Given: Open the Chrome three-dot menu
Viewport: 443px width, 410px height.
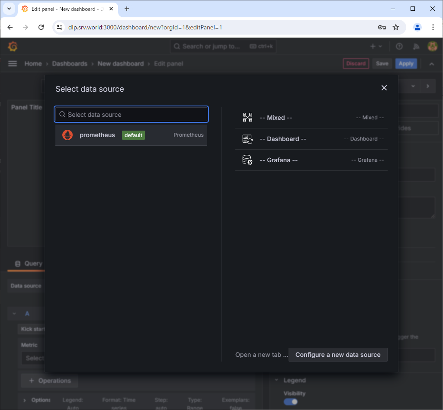Looking at the screenshot, I should [433, 27].
